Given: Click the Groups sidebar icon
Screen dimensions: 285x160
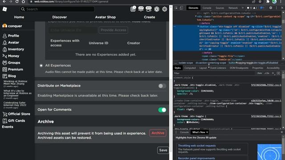Looking at the screenshot, I should 4,63.
